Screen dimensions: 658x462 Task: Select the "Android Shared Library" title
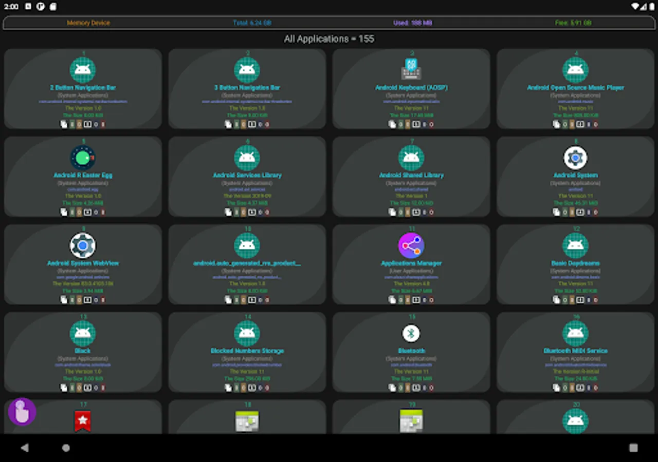pos(411,176)
